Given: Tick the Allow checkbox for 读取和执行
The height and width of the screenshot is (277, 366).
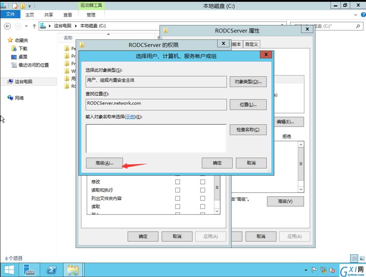Looking at the screenshot, I should pyautogui.click(x=178, y=190).
